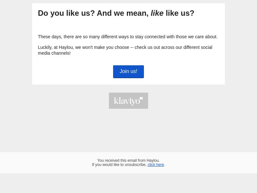
Task: Click the 'And we mean,' part of heading
Action: pyautogui.click(x=123, y=13)
